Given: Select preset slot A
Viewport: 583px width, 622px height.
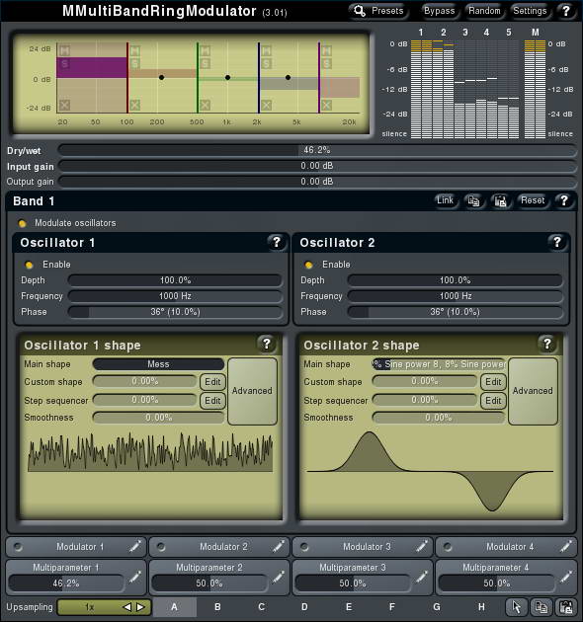Looking at the screenshot, I should pyautogui.click(x=174, y=607).
